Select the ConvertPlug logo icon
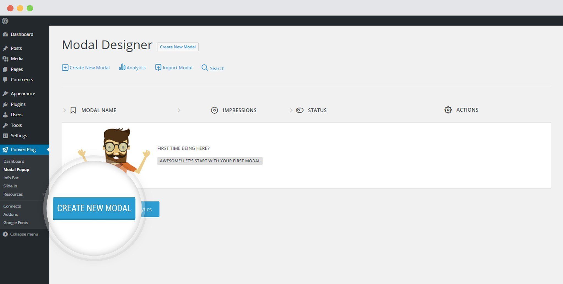Image resolution: width=563 pixels, height=284 pixels. [5, 150]
